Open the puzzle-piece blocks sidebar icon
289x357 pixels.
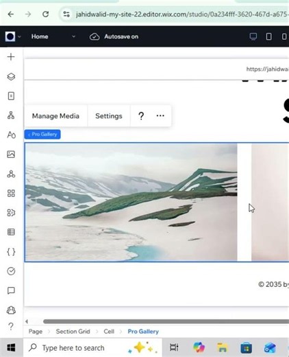click(11, 213)
